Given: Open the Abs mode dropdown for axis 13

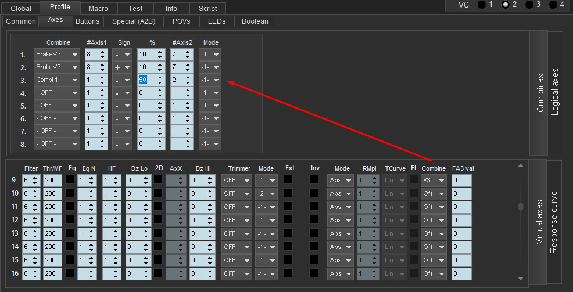Looking at the screenshot, I should click(x=341, y=233).
